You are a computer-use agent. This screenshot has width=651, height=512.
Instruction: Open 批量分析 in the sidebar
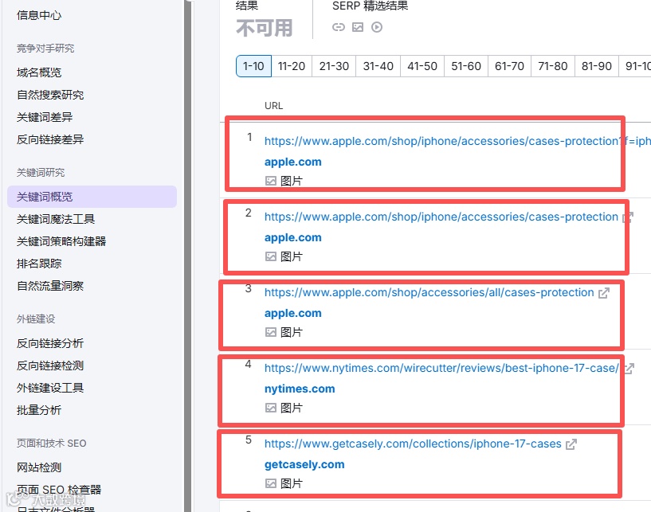(39, 410)
